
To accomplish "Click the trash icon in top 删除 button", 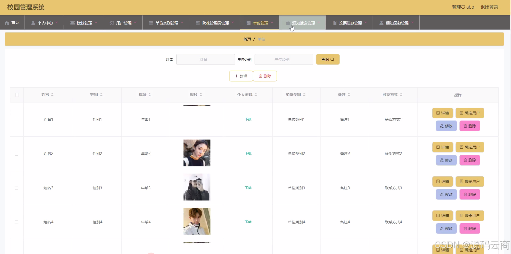I will [x=260, y=76].
